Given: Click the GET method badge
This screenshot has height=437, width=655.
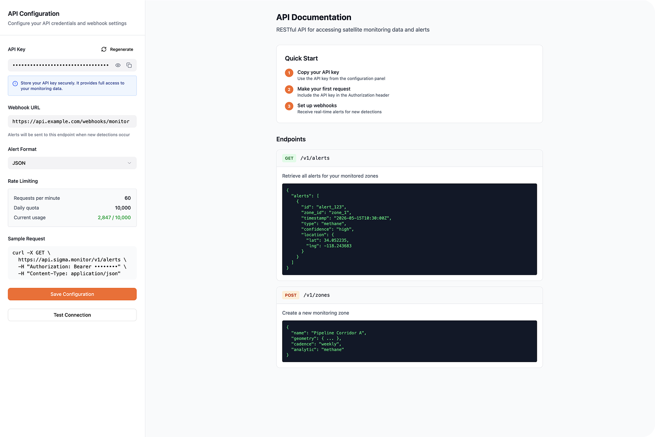Looking at the screenshot, I should pyautogui.click(x=289, y=158).
